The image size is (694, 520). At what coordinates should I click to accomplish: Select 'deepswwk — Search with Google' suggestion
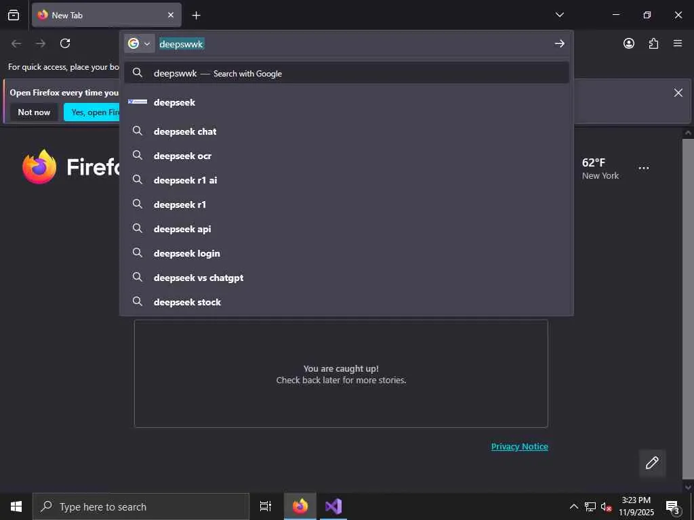[x=346, y=73]
